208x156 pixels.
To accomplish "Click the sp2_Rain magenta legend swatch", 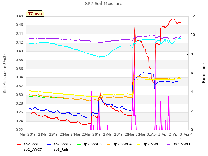I will (x=49, y=150).
